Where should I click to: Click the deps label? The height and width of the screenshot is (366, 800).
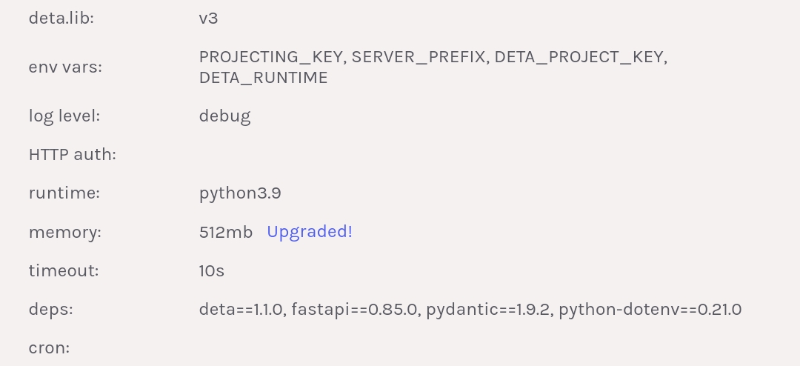51,310
